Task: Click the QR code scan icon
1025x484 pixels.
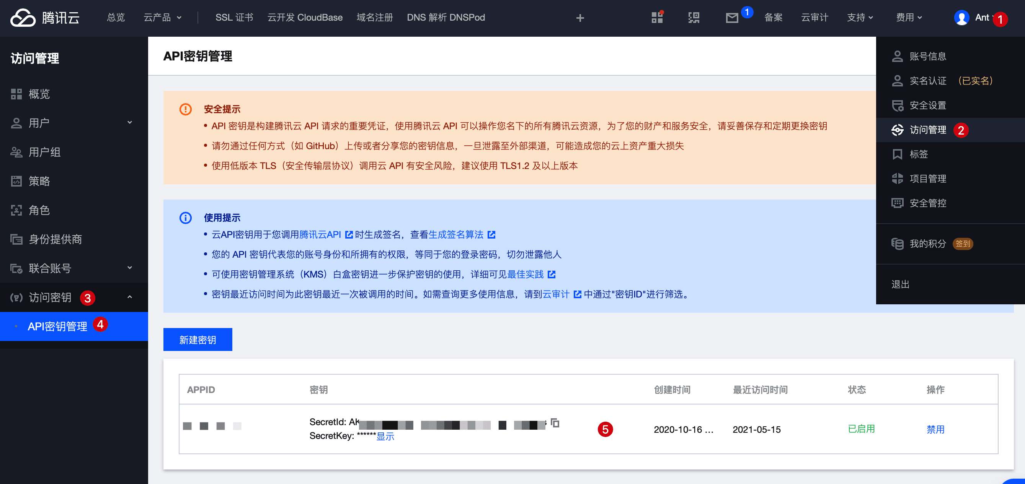Action: tap(694, 18)
